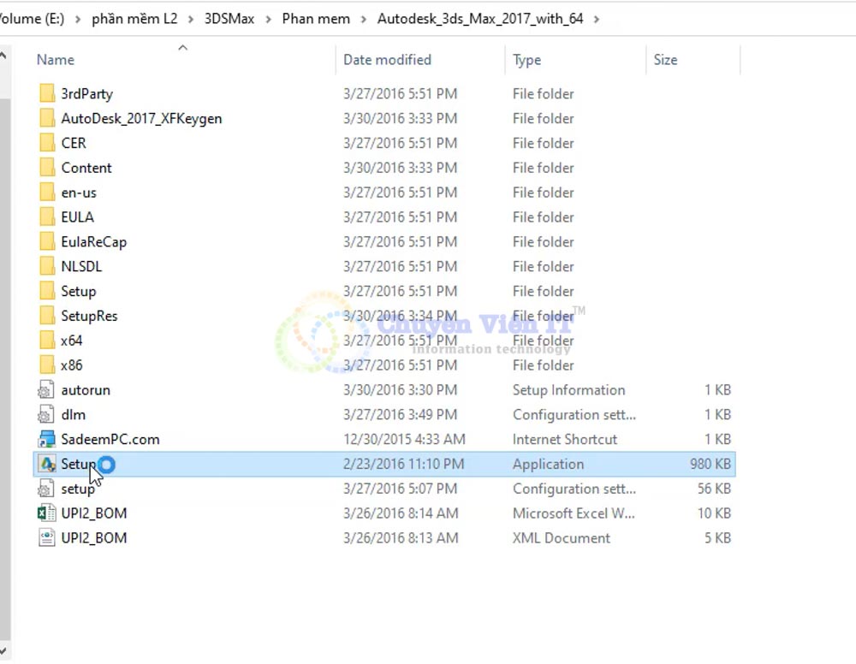Select the dlm configuration file icon
The height and width of the screenshot is (664, 856).
(46, 415)
